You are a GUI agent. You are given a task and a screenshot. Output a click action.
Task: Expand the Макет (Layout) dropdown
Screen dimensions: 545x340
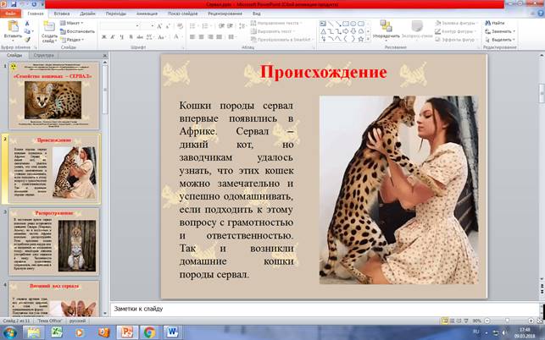point(75,23)
